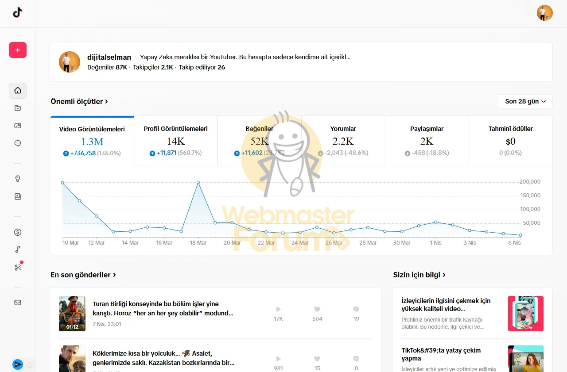
Task: Open the lightbulb inspiration icon
Action: [18, 179]
